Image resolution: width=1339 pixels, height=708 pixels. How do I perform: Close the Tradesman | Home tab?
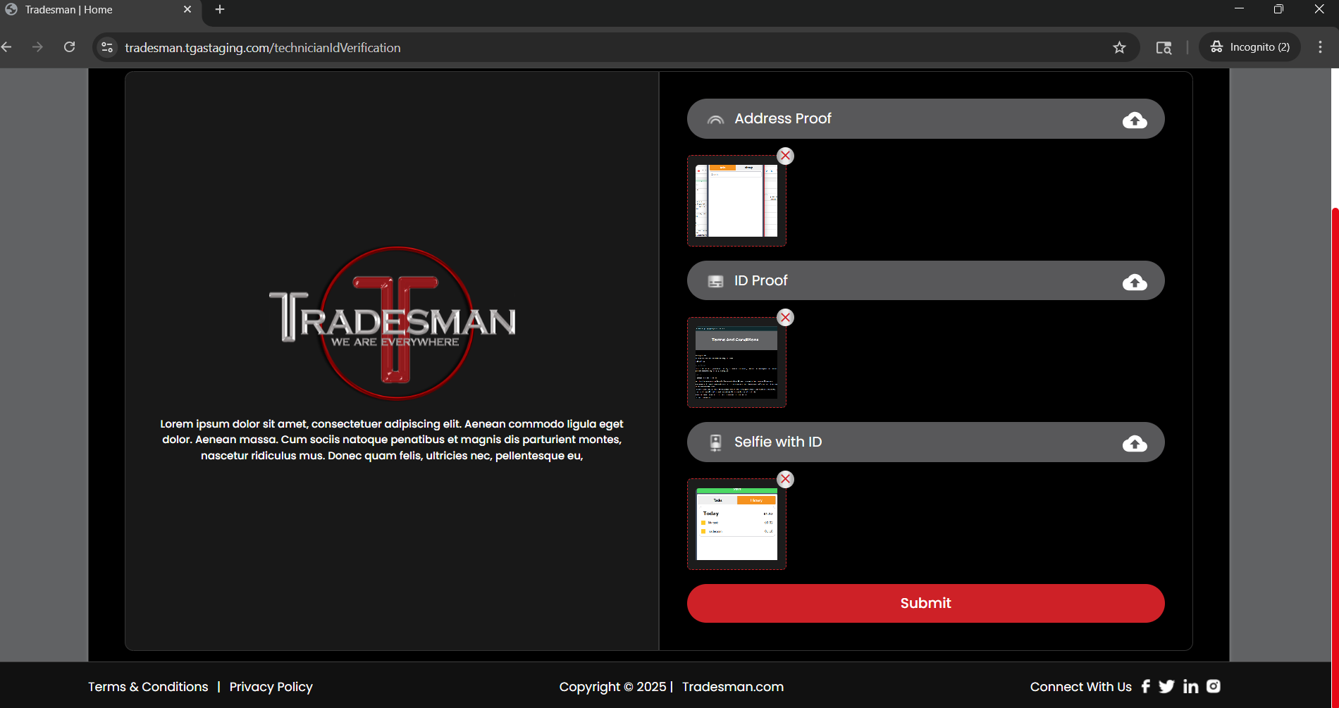(x=187, y=9)
